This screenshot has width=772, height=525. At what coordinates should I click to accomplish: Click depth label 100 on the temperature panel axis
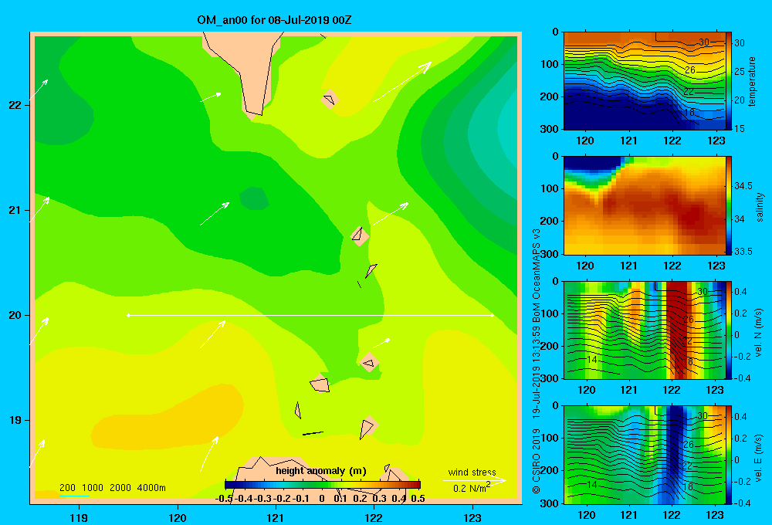(551, 64)
